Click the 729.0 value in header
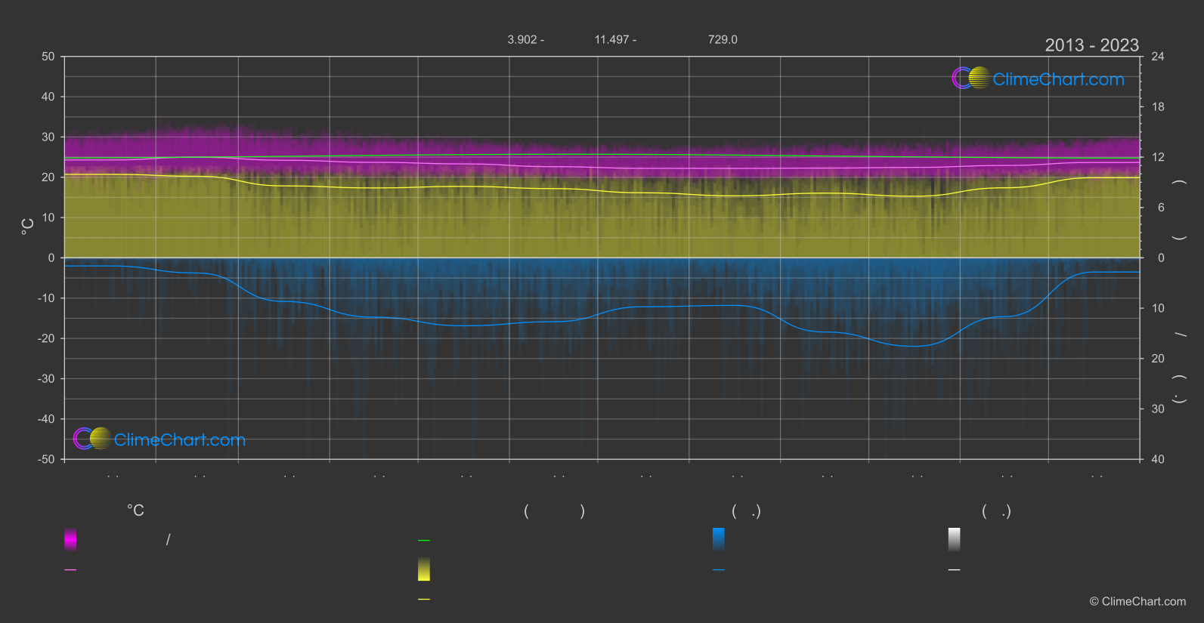The image size is (1204, 623). pos(723,39)
